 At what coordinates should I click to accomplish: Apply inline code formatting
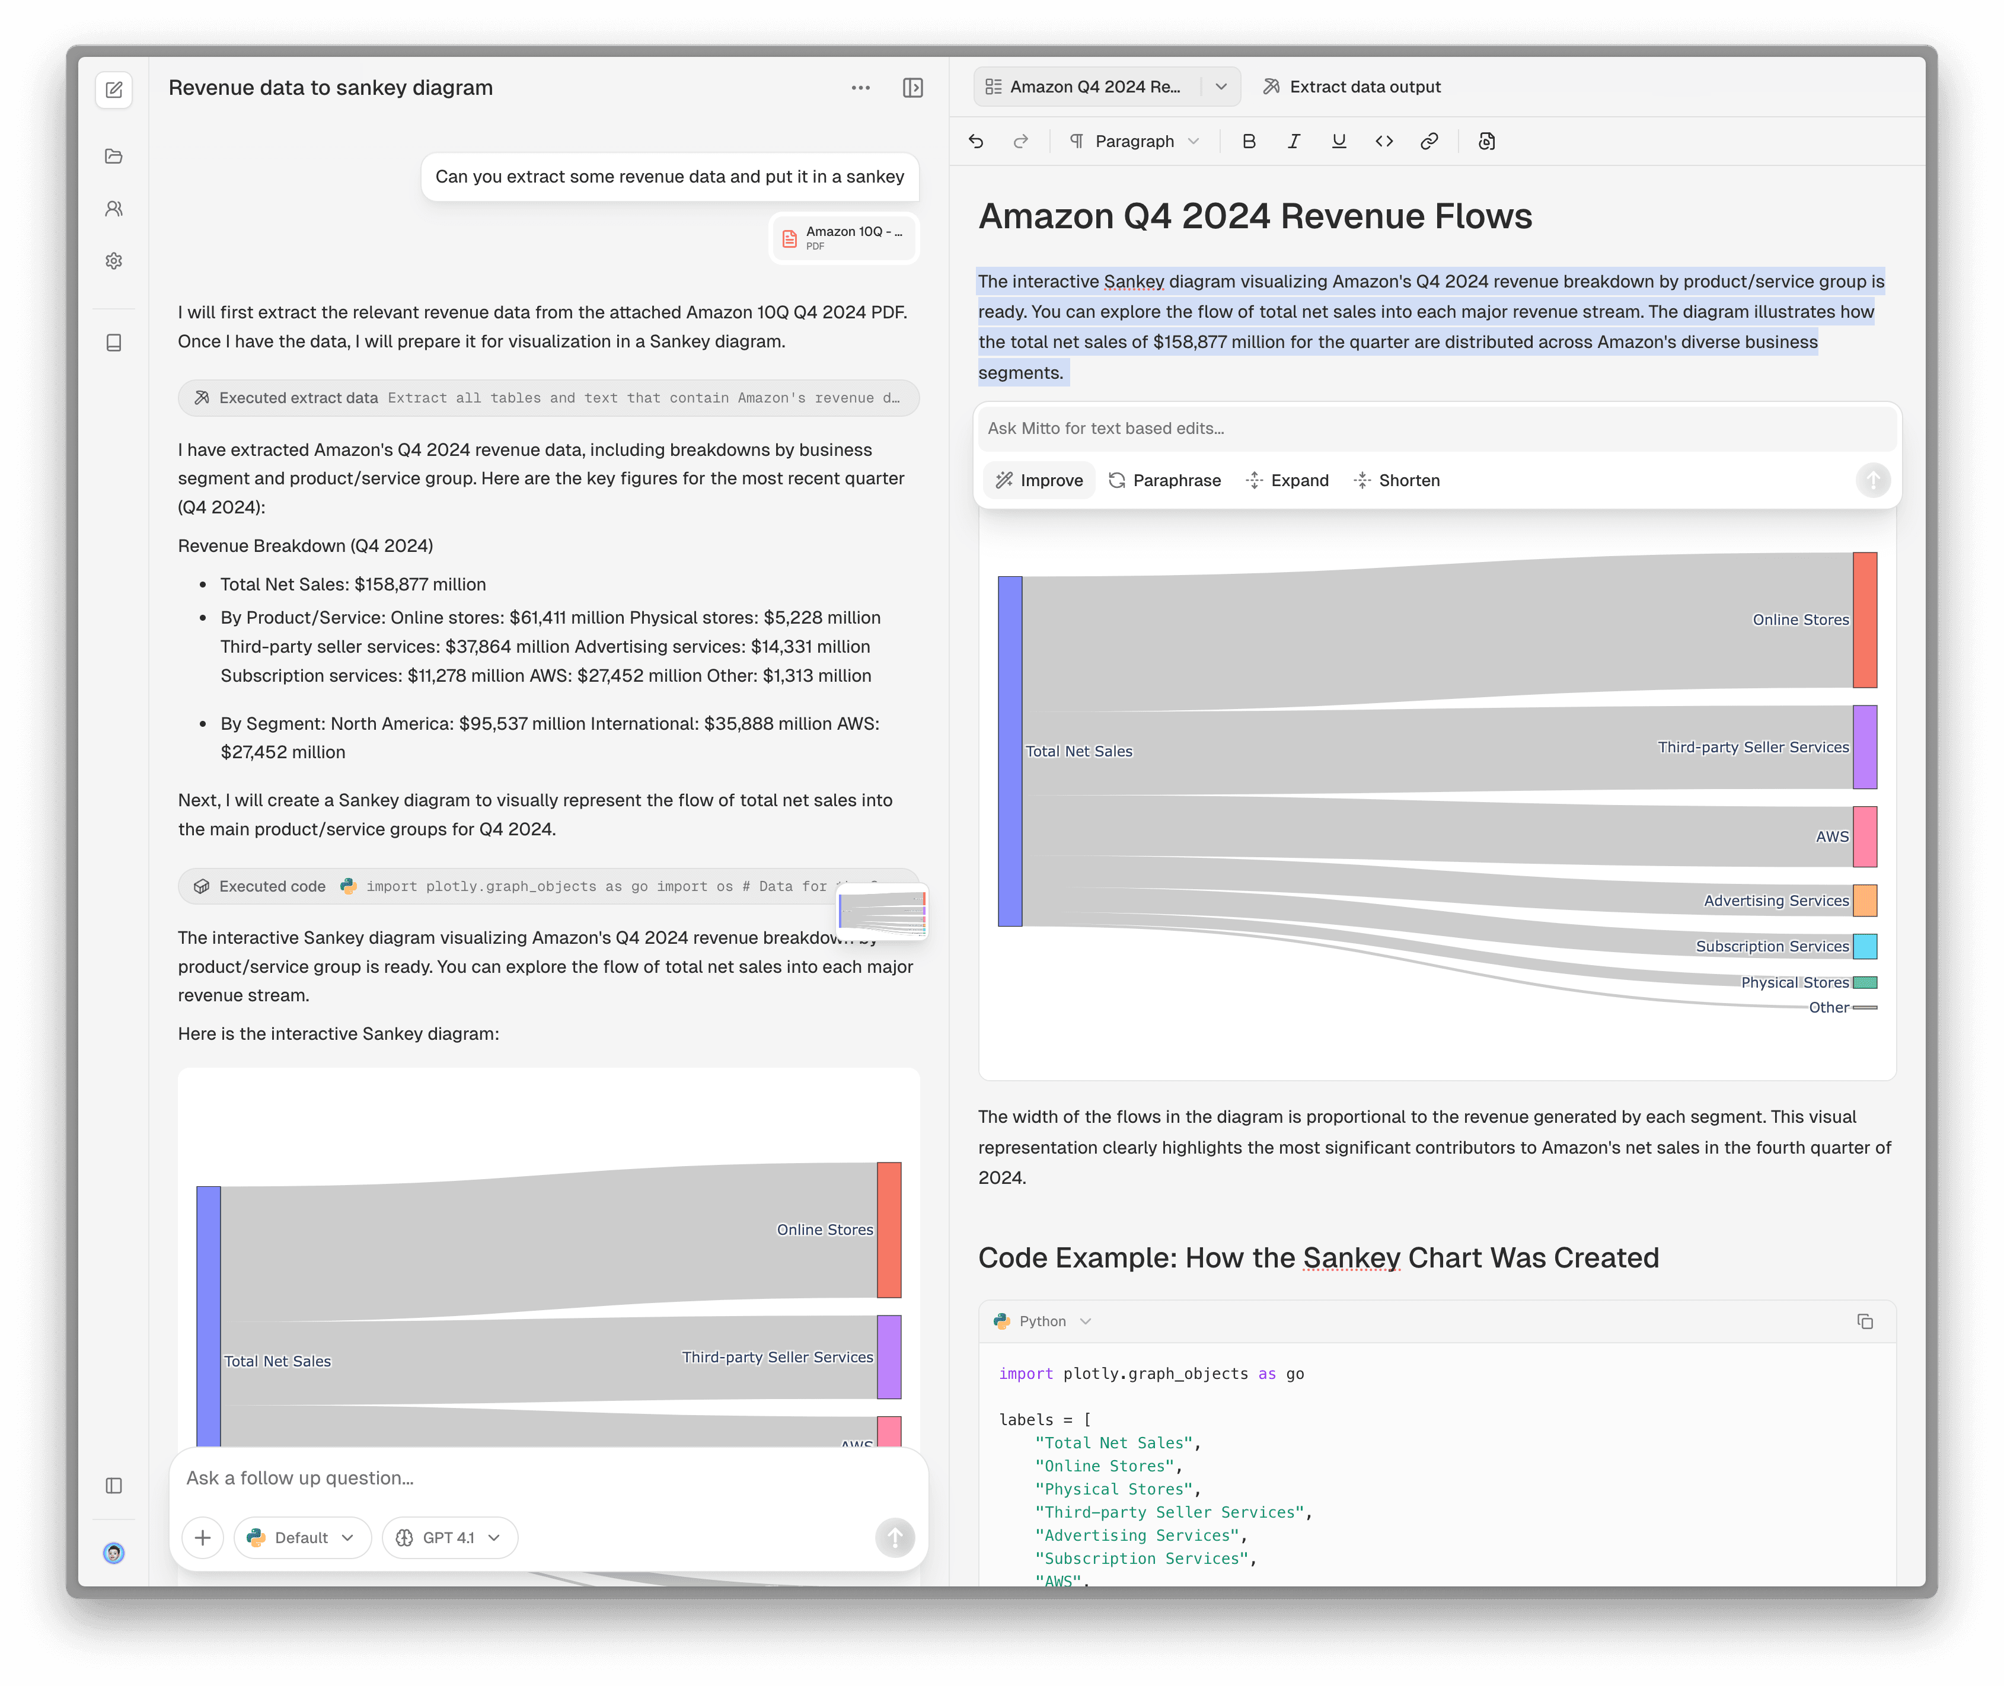[1384, 142]
